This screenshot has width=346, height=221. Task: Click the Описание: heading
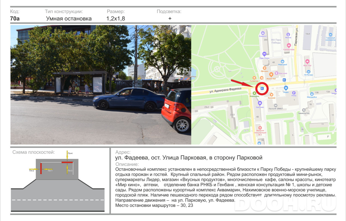pos(127,164)
